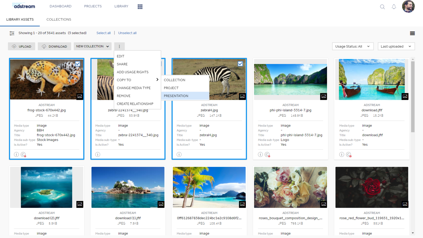Uncheck the zebraH.jpg selection checkbox
The width and height of the screenshot is (423, 238).
coord(240,64)
